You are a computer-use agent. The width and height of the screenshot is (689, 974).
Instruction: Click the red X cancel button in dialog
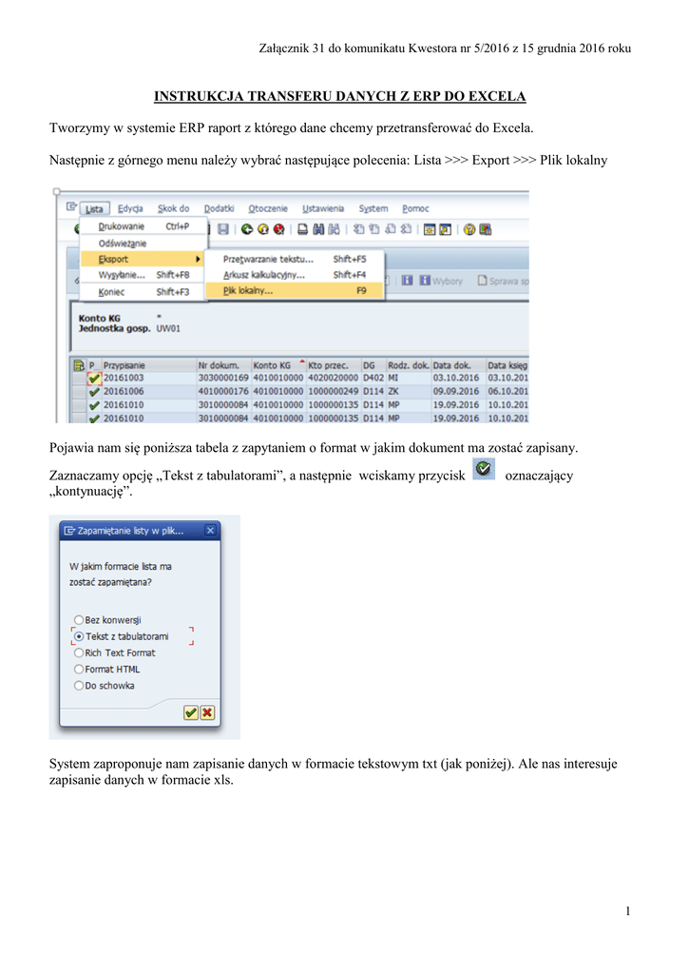pyautogui.click(x=207, y=712)
